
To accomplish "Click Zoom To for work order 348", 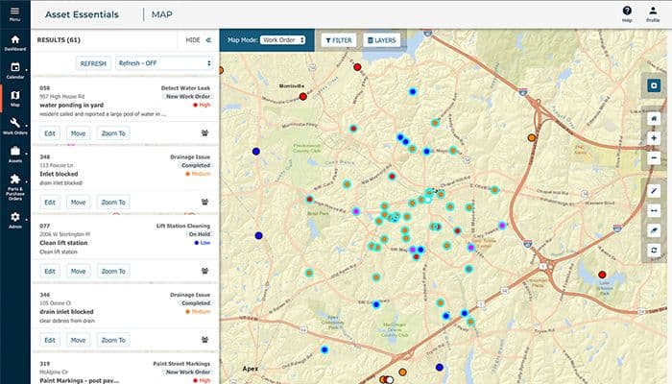I will pyautogui.click(x=113, y=203).
